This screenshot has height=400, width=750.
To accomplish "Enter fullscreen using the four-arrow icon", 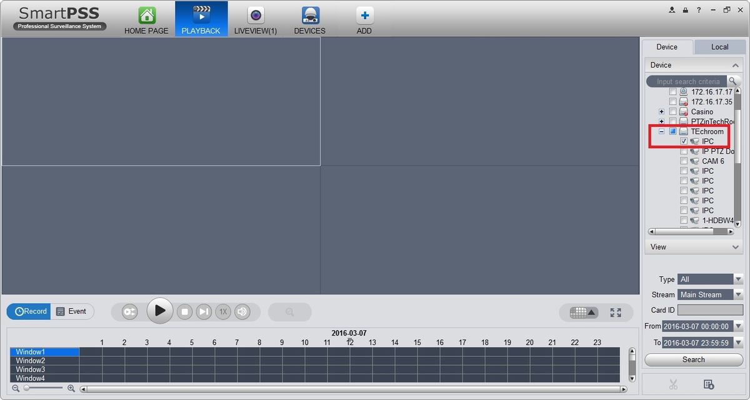I will [616, 312].
